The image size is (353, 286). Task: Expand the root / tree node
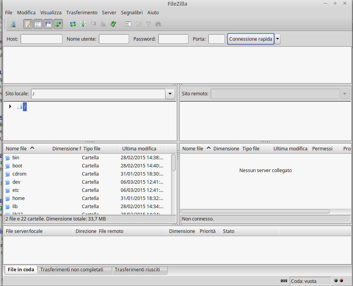[10, 106]
